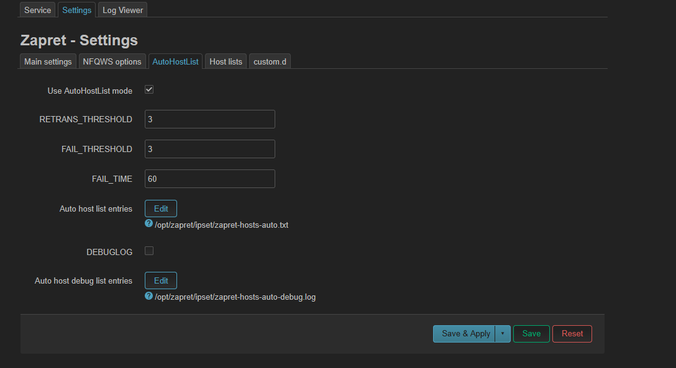This screenshot has height=368, width=676.
Task: Click the Zapret - Settings heading
Action: pos(80,40)
